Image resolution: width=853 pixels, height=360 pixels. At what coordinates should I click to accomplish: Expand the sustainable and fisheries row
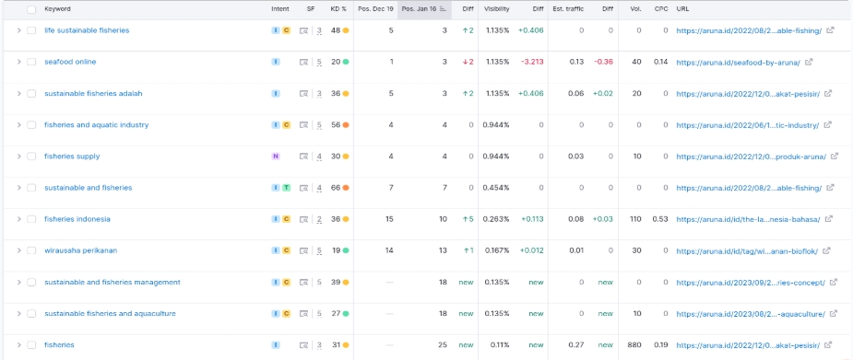click(19, 188)
